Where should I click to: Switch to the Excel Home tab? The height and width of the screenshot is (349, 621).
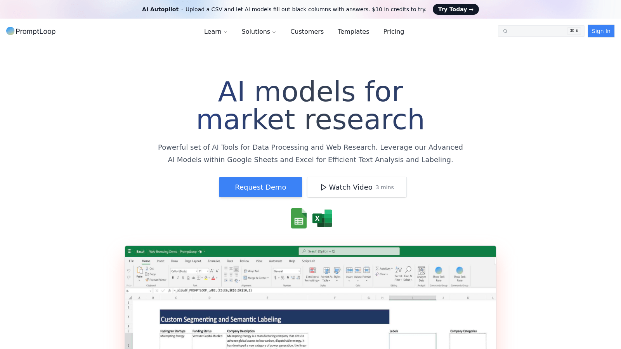pos(146,261)
